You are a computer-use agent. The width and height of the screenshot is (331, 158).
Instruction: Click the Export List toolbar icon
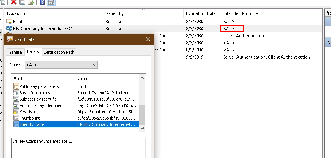(x=31, y=3)
